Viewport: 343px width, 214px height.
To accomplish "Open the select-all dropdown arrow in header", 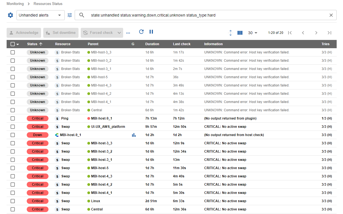I will pyautogui.click(x=18, y=44).
